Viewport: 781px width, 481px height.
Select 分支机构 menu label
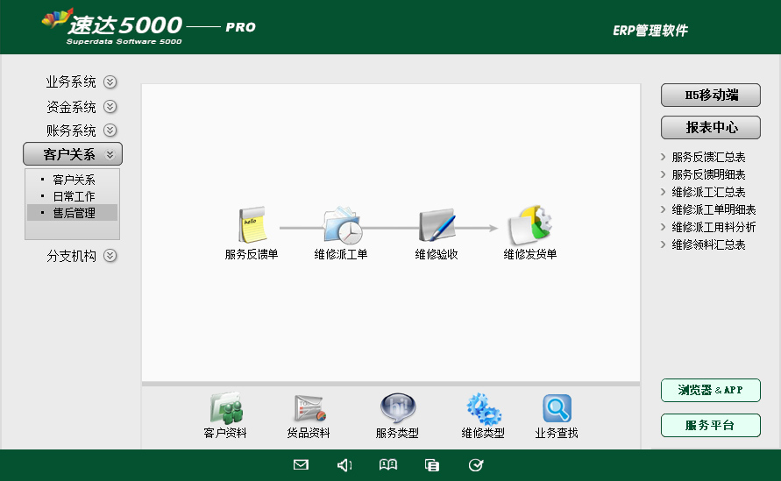71,256
